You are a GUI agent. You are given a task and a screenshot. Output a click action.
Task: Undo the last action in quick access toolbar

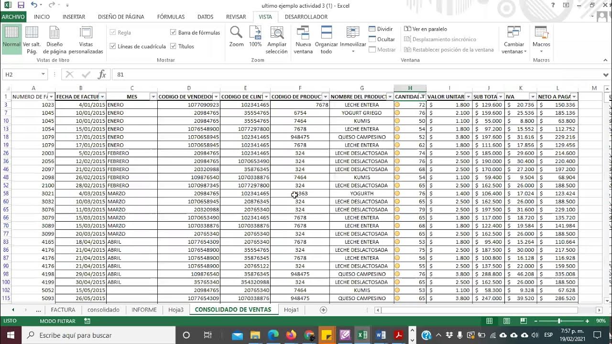[33, 5]
